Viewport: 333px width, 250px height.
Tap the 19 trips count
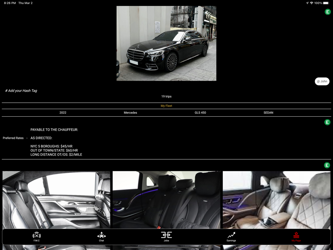(x=166, y=97)
